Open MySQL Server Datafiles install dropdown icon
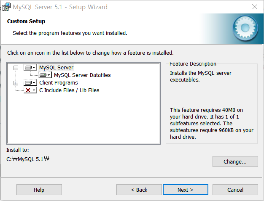Screen dimensions: 264x201 pyautogui.click(x=45, y=75)
